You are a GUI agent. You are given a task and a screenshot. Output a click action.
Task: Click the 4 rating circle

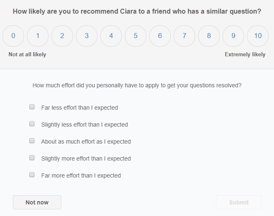tap(111, 36)
